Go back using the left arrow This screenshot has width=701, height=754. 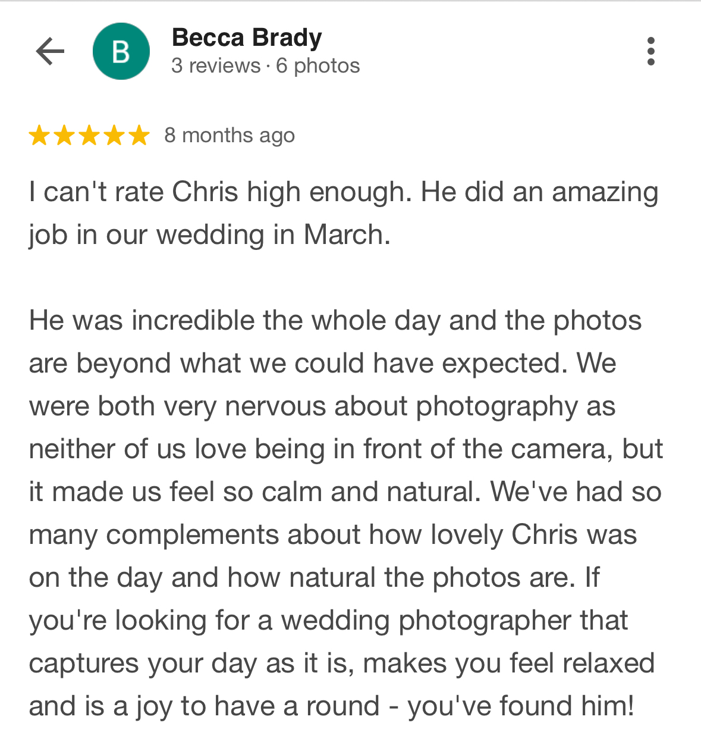[x=50, y=51]
